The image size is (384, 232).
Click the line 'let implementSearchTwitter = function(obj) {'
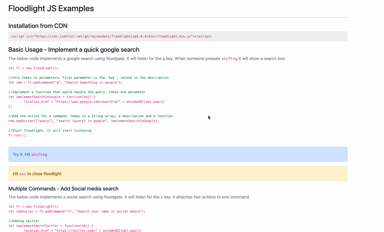(x=51, y=226)
